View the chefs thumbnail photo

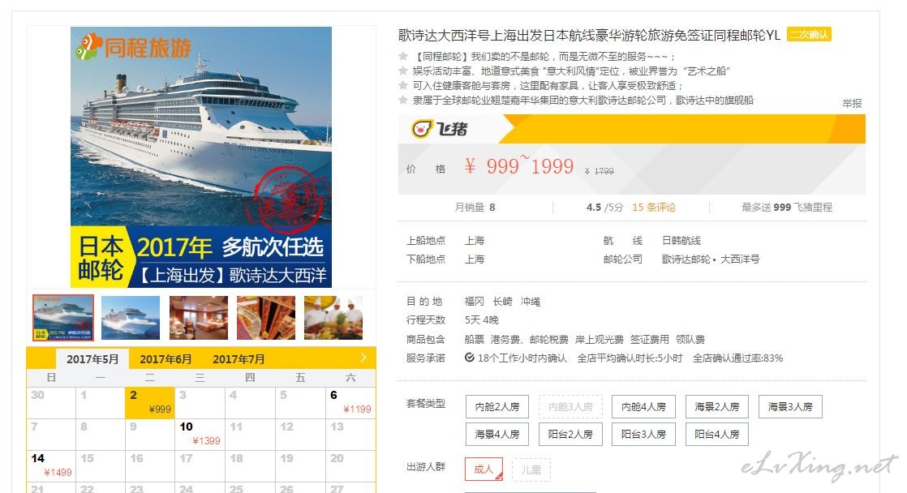coord(333,317)
